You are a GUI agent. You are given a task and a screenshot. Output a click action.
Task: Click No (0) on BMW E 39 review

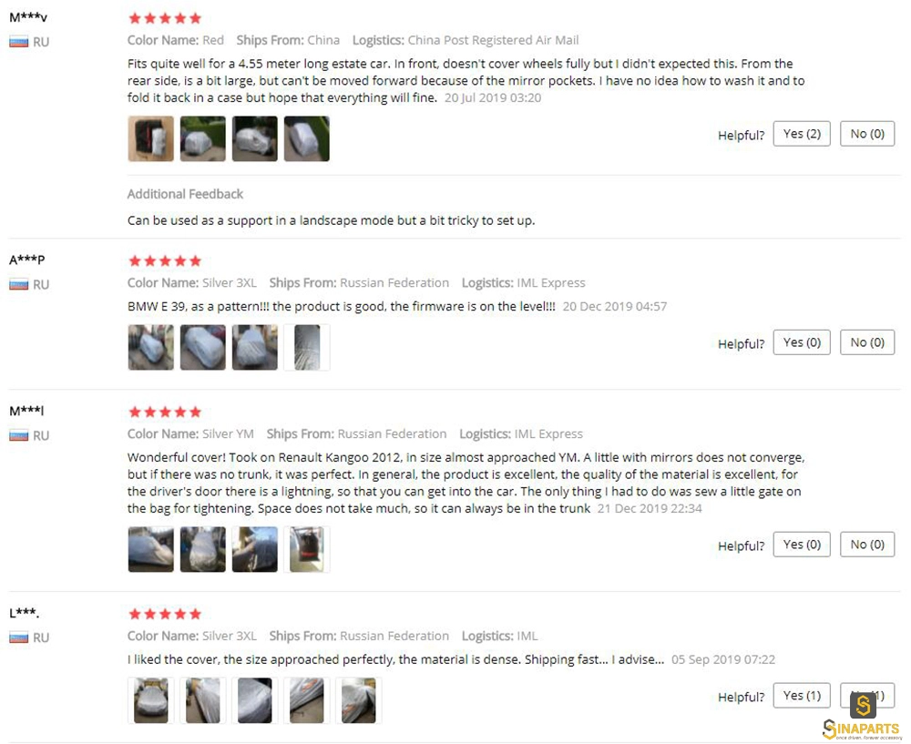[x=867, y=342]
